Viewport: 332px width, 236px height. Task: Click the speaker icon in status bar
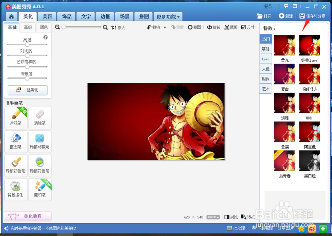click(6, 228)
